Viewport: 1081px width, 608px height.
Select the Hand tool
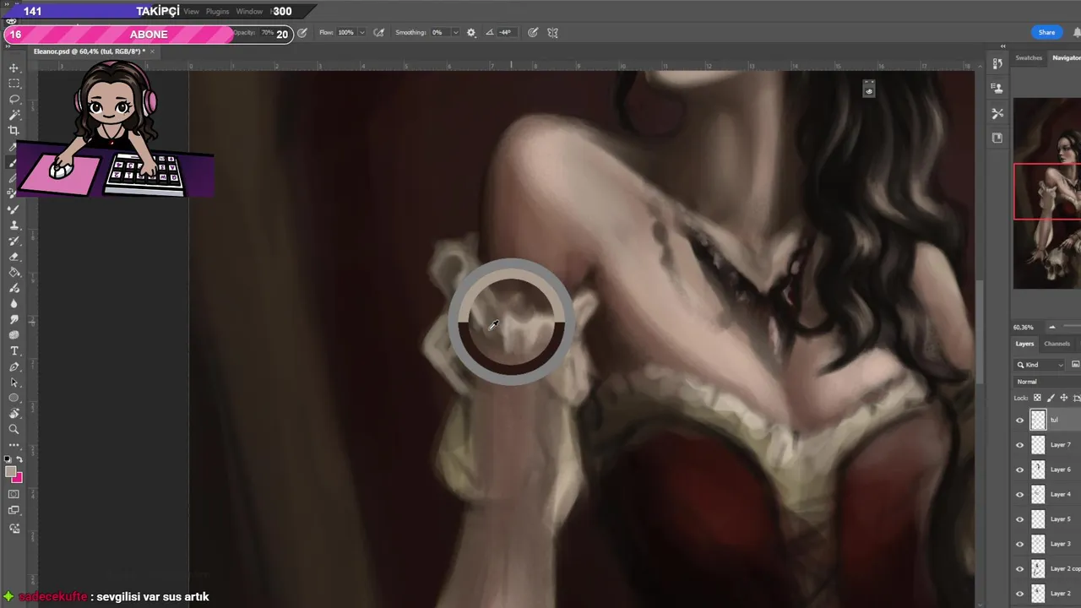14,414
